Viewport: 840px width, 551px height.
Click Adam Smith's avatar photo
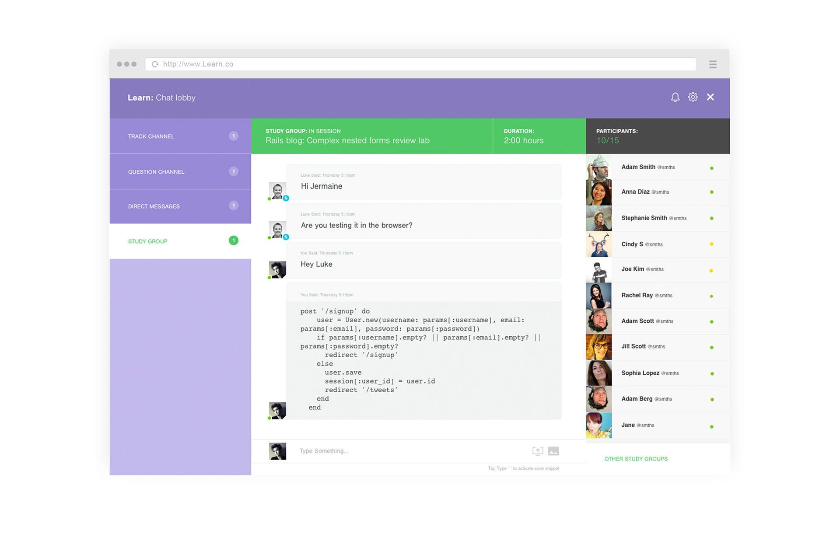click(x=599, y=167)
